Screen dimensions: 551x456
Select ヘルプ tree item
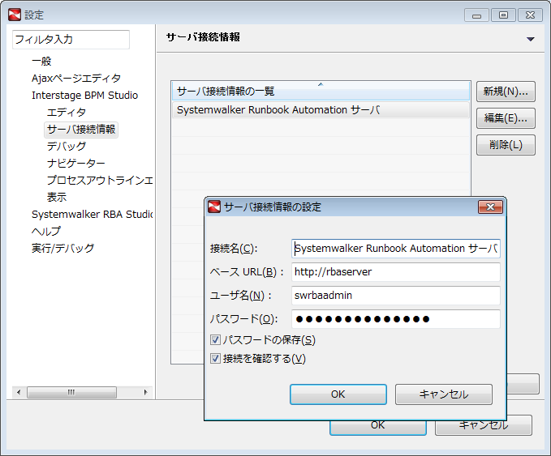pos(46,231)
